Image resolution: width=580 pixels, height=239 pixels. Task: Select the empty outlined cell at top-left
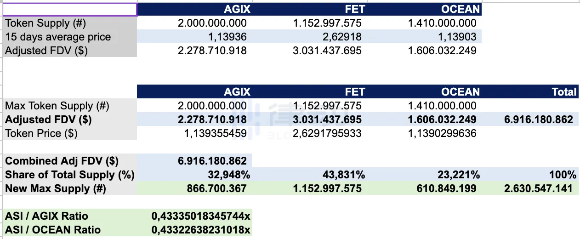[x=69, y=9]
